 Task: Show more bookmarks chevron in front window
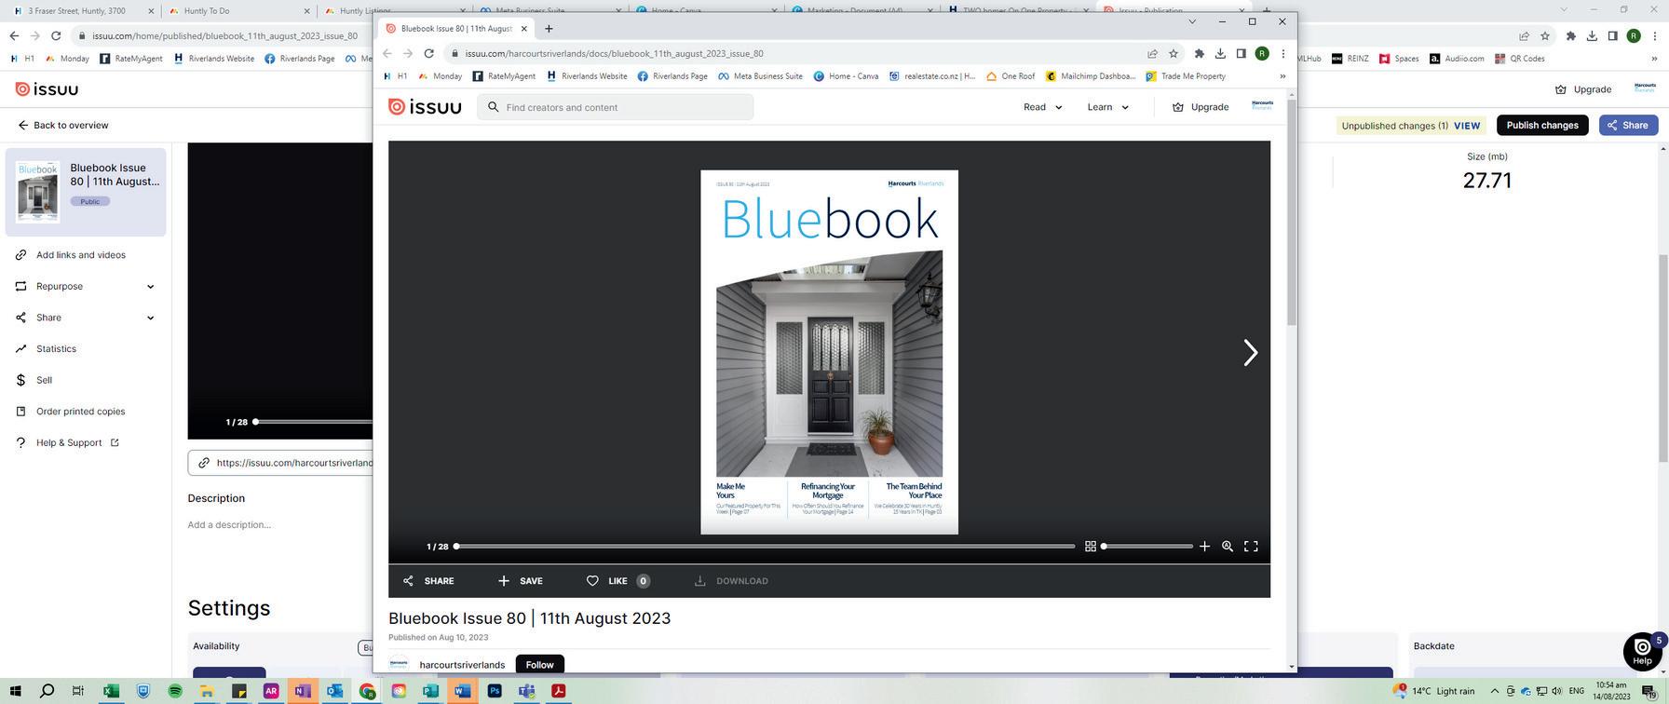[1282, 76]
